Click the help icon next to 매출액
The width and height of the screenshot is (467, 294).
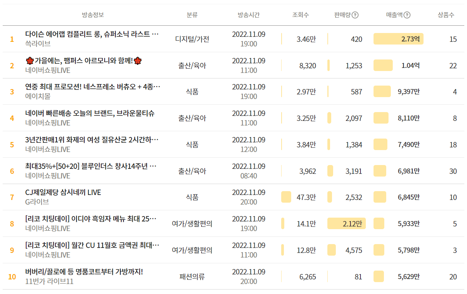point(407,15)
